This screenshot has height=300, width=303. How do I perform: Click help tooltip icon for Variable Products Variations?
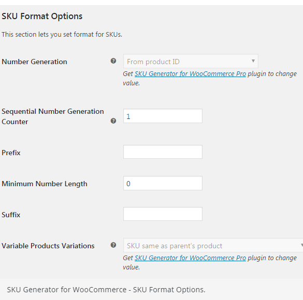pyautogui.click(x=113, y=245)
